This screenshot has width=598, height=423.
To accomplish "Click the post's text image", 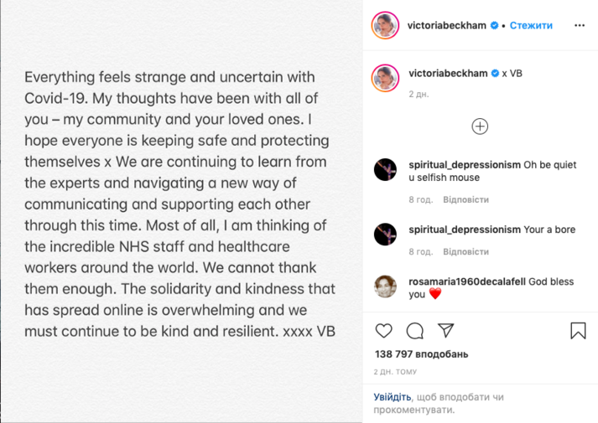I will click(x=180, y=211).
